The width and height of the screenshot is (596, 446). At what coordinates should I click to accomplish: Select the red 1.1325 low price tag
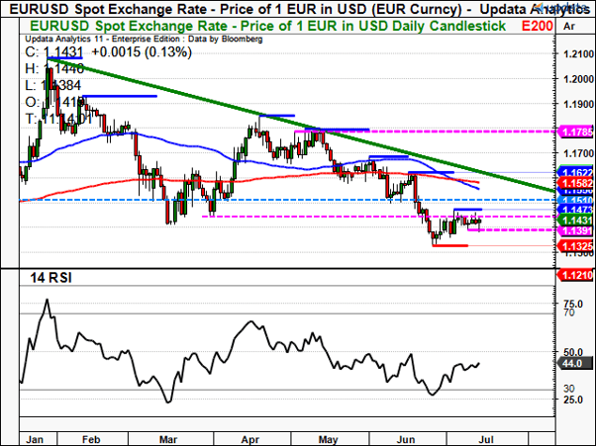pyautogui.click(x=575, y=246)
